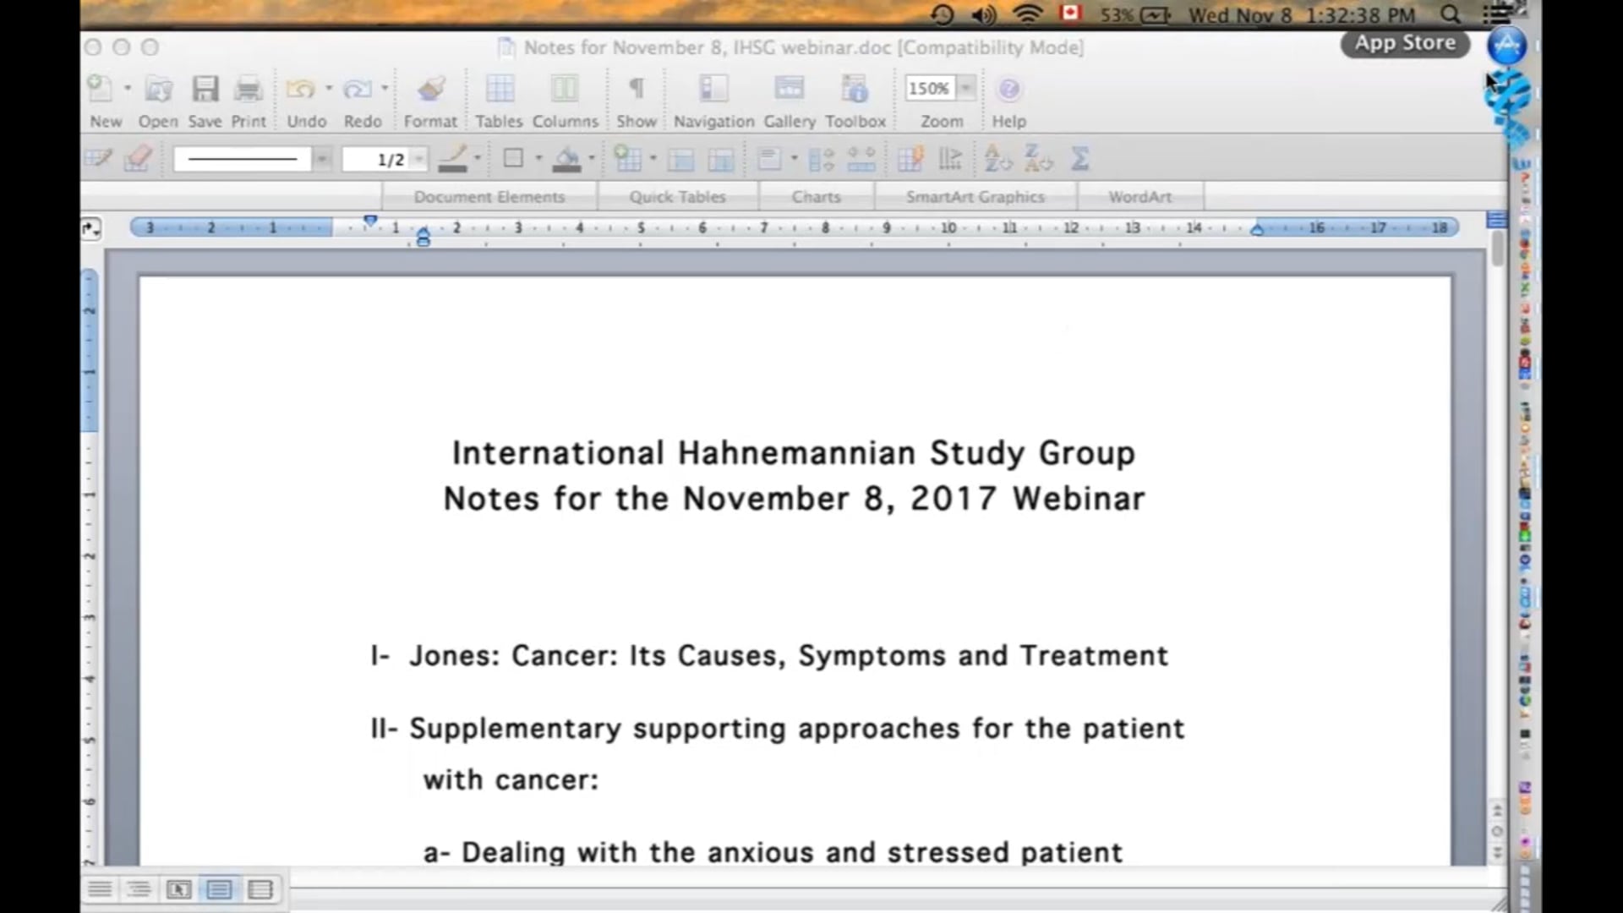This screenshot has width=1623, height=913.
Task: Toggle Print Layout view at the bottom
Action: coord(219,889)
